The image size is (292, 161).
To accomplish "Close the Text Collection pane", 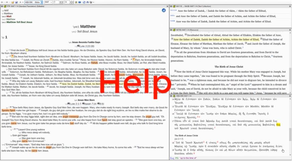I will (x=290, y=6).
